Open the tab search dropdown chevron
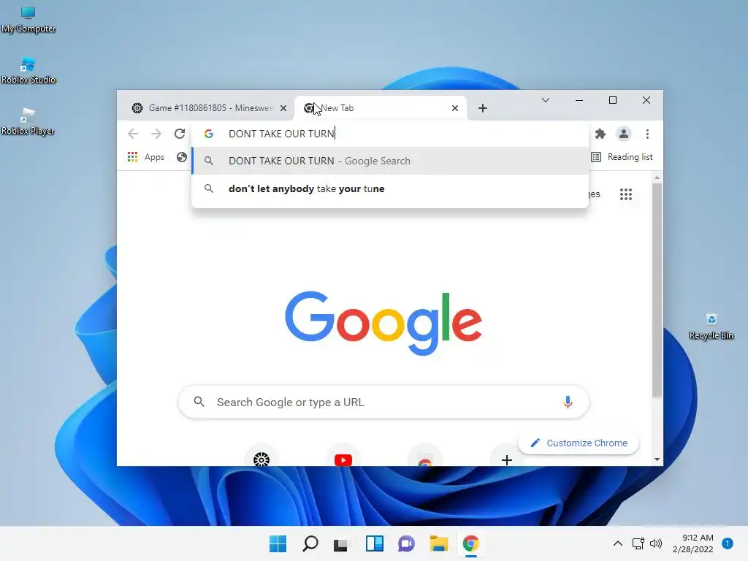The height and width of the screenshot is (561, 748). (x=546, y=100)
